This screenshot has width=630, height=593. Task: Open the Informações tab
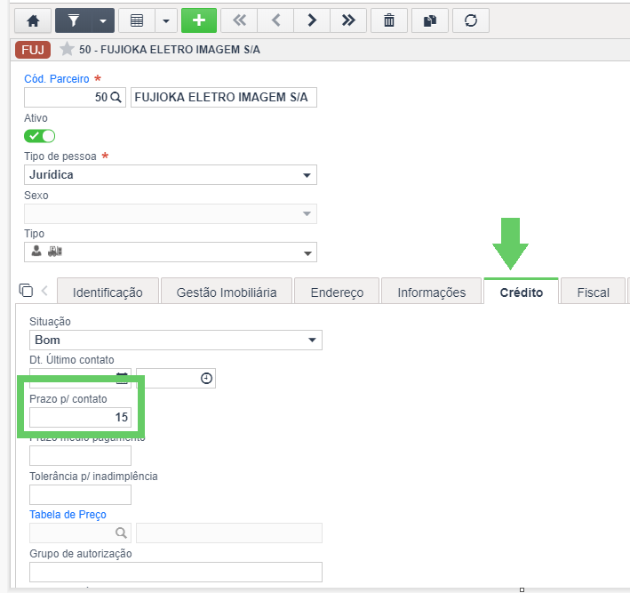point(432,292)
